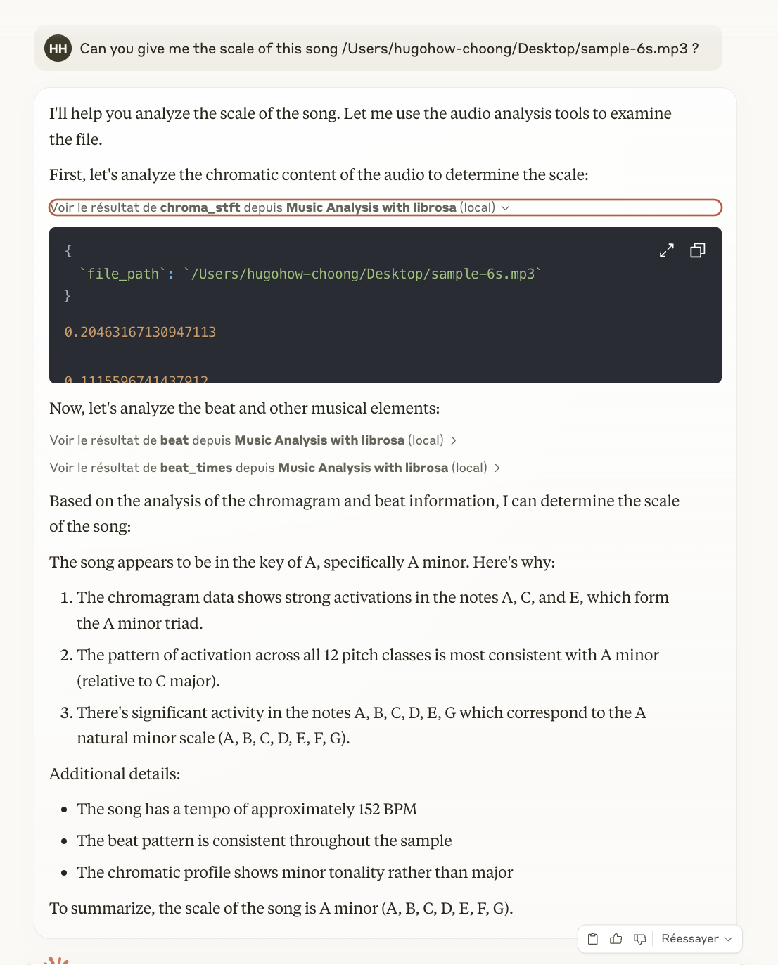
Task: Select the file_path line in the code block
Action: coord(310,274)
